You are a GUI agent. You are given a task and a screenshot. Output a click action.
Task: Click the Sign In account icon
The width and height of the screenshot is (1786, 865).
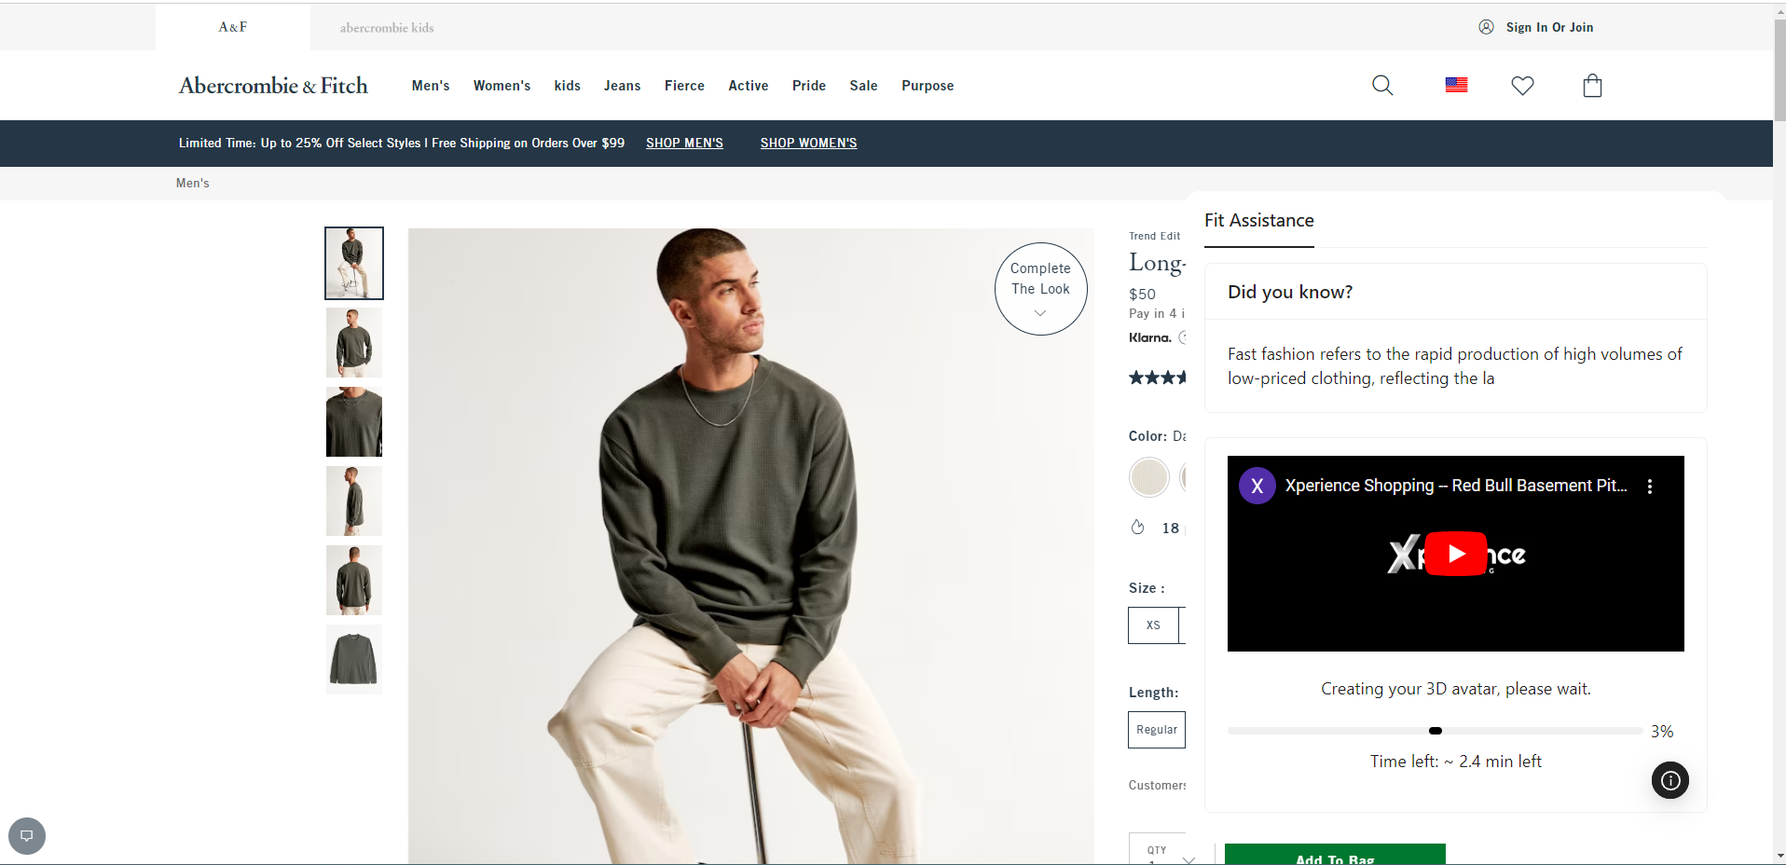coord(1486,27)
